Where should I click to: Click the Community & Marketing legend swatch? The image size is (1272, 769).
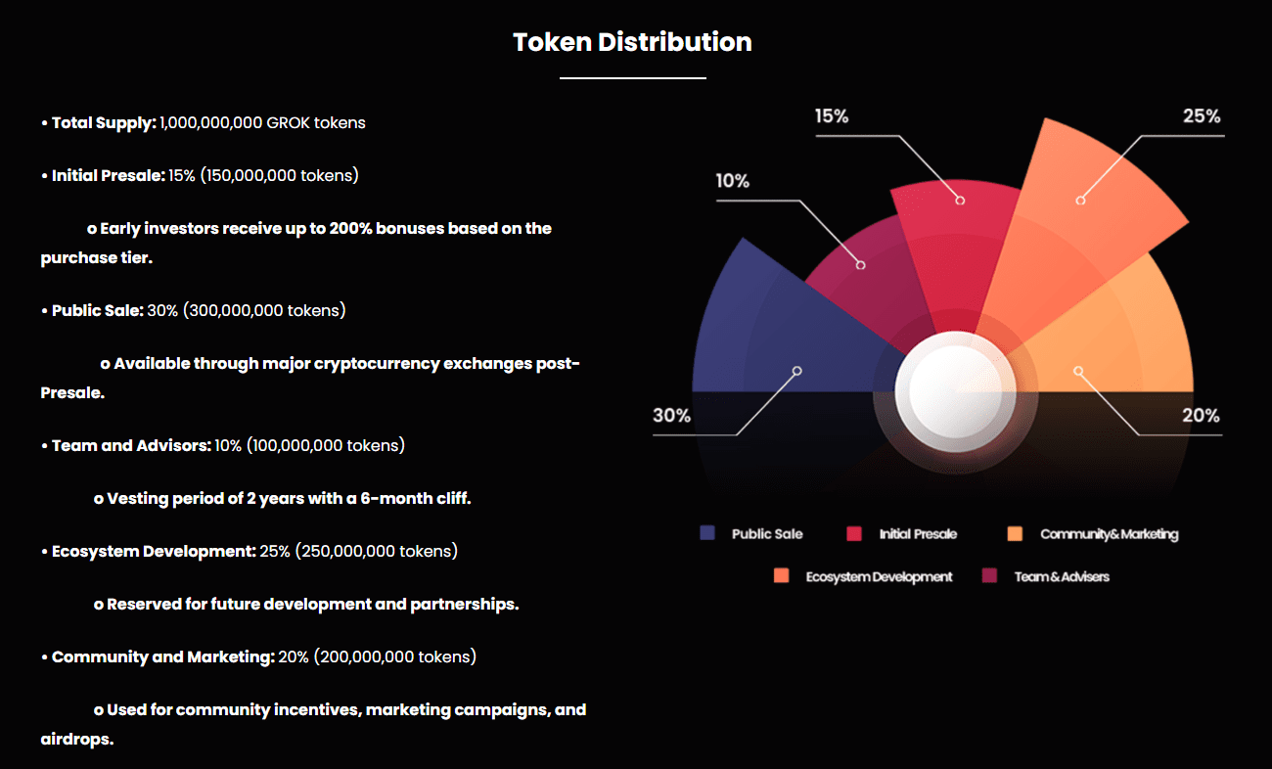1015,533
